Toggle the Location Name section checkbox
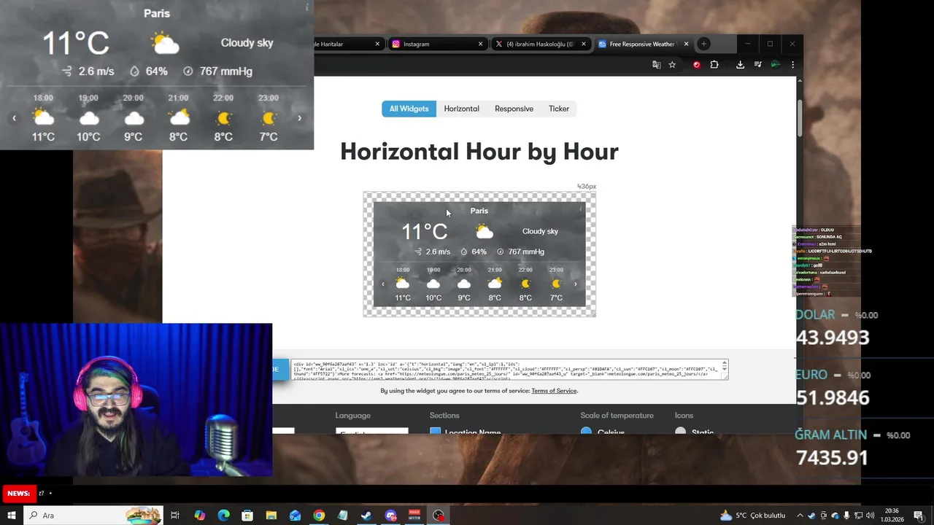Viewport: 934px width, 525px height. (x=436, y=432)
